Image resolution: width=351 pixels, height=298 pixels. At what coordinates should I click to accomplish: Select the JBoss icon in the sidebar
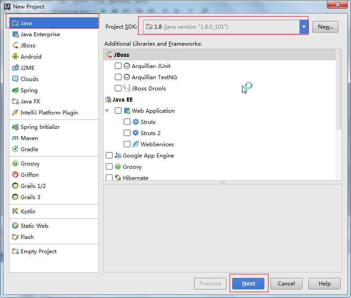click(x=15, y=46)
